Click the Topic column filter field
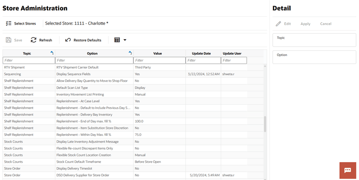The width and height of the screenshot is (359, 180). (29, 60)
